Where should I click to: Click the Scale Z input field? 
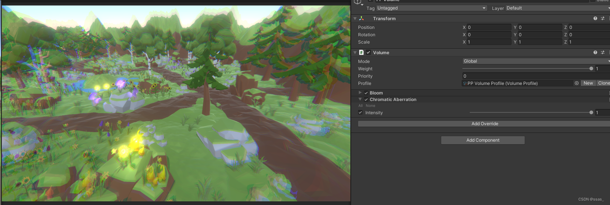589,42
